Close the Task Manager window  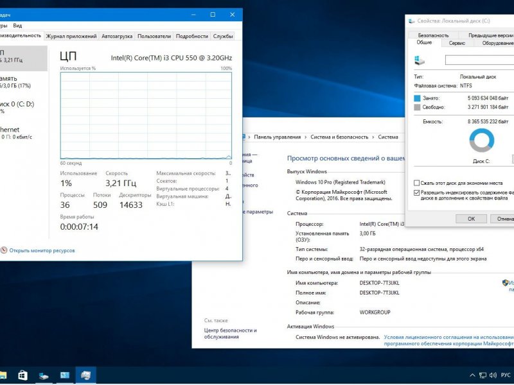tap(233, 14)
